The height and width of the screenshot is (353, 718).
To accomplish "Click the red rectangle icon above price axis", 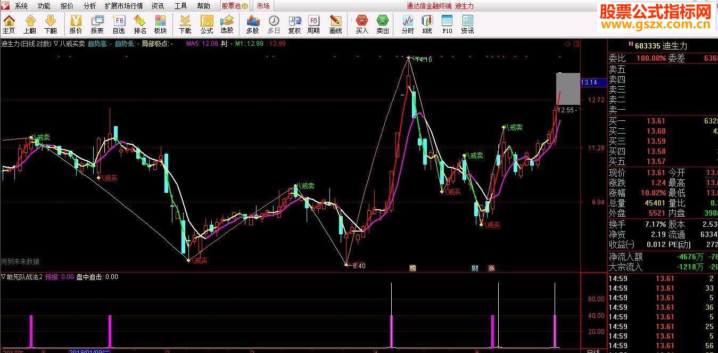I will coord(576,44).
